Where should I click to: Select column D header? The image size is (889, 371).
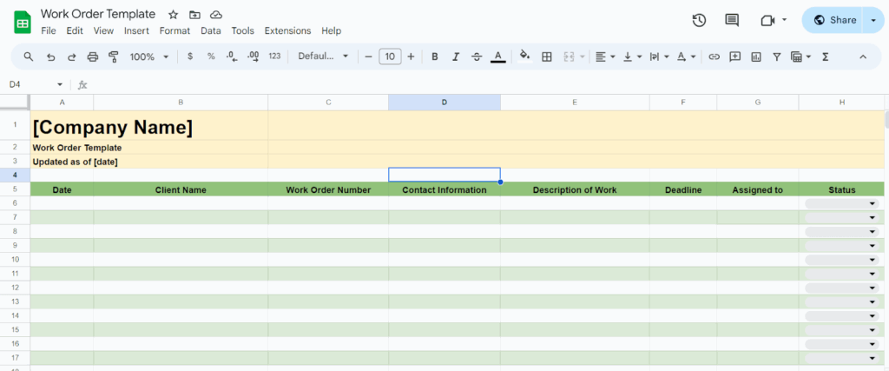tap(444, 103)
